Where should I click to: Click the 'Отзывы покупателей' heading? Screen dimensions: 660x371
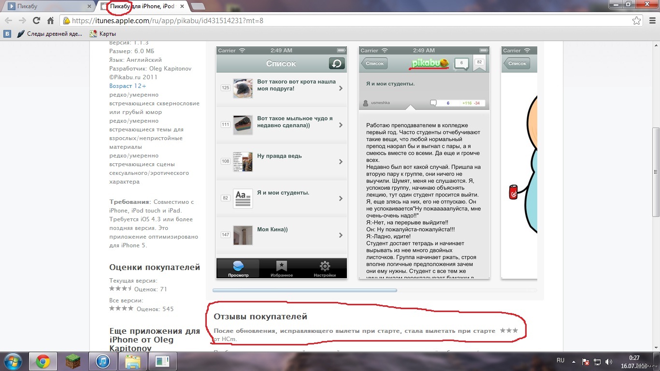260,316
